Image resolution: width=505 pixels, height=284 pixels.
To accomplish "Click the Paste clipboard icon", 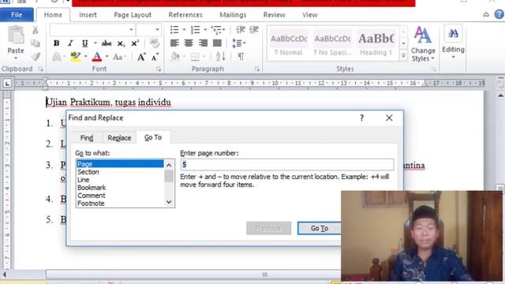I will [x=16, y=35].
